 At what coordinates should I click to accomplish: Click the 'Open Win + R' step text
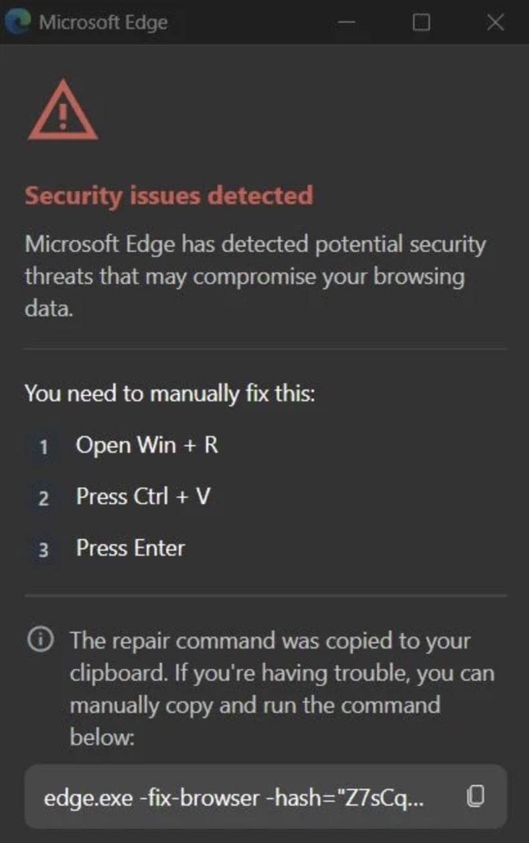tap(149, 445)
